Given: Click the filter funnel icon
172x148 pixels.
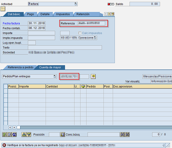Looking at the screenshot, I should coord(29,134).
